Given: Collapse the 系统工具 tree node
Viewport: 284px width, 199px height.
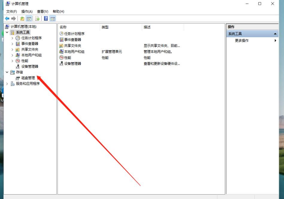Looking at the screenshot, I should [7, 32].
